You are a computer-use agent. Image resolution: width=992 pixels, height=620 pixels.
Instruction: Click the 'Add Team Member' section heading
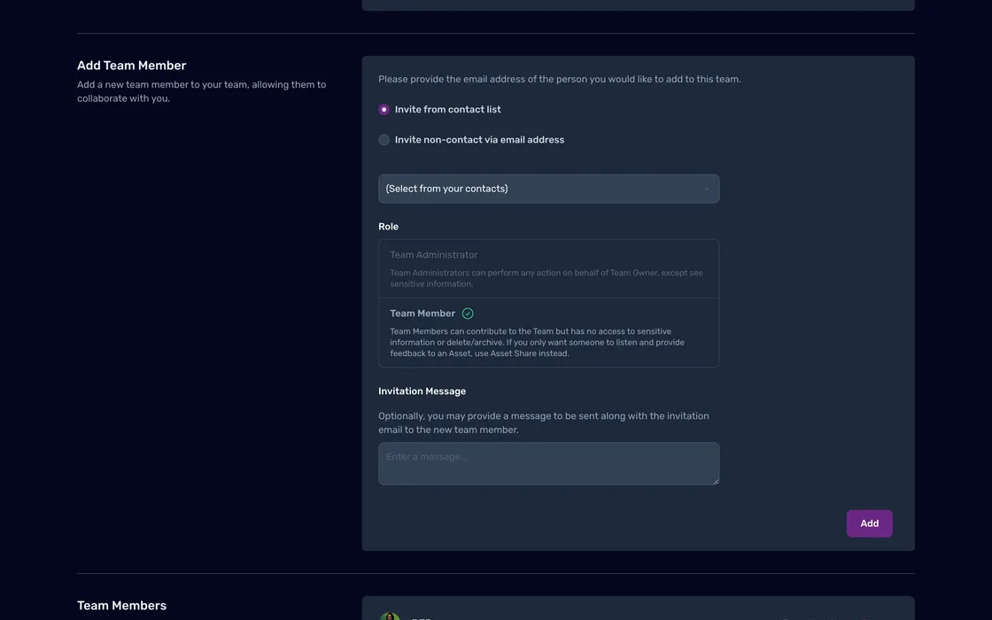click(x=131, y=66)
